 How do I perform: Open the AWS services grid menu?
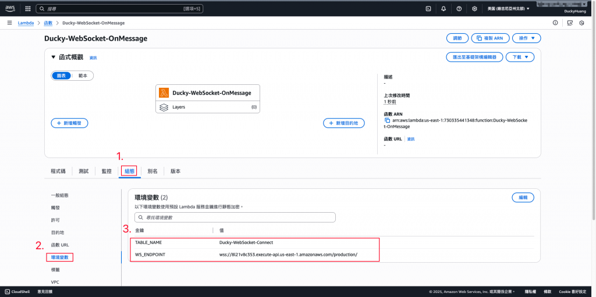[x=28, y=8]
